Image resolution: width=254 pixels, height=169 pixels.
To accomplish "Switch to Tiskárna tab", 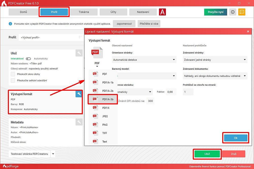I will pos(83,12).
